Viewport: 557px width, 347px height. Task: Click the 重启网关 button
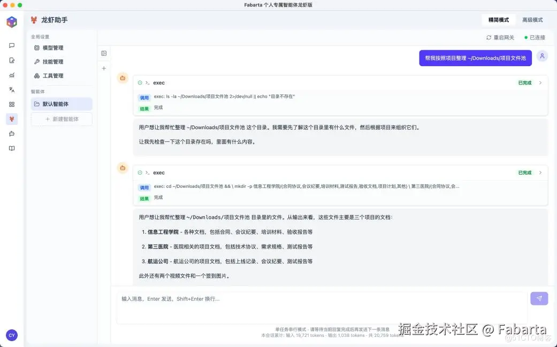click(x=501, y=37)
